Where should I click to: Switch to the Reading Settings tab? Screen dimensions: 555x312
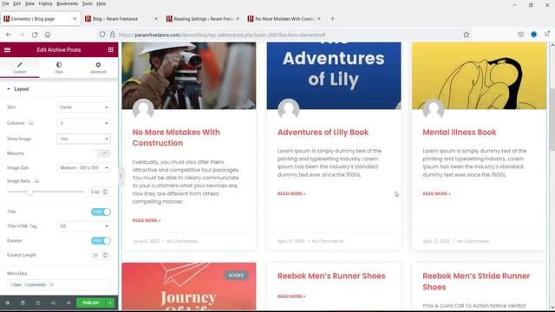pos(202,19)
